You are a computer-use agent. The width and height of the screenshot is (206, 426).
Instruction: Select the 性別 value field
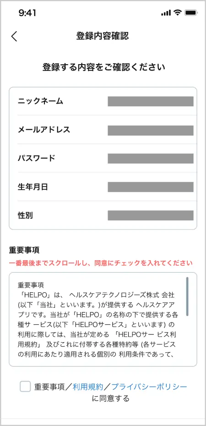click(150, 215)
